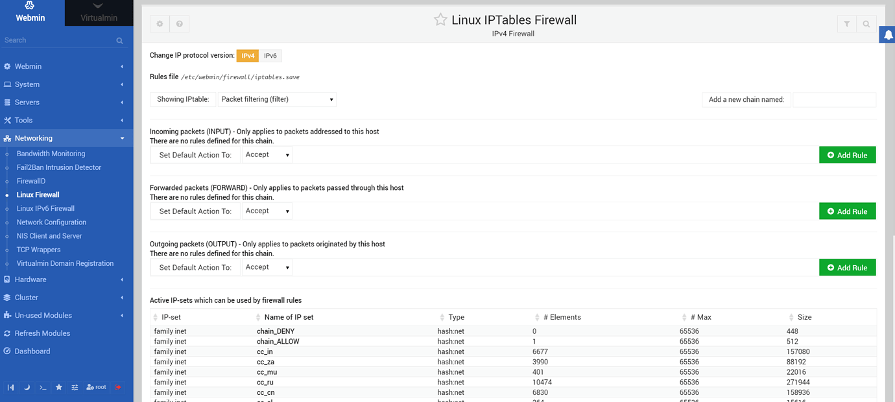Viewport: 895px width, 402px height.
Task: Open Network Configuration module
Action: tap(51, 222)
